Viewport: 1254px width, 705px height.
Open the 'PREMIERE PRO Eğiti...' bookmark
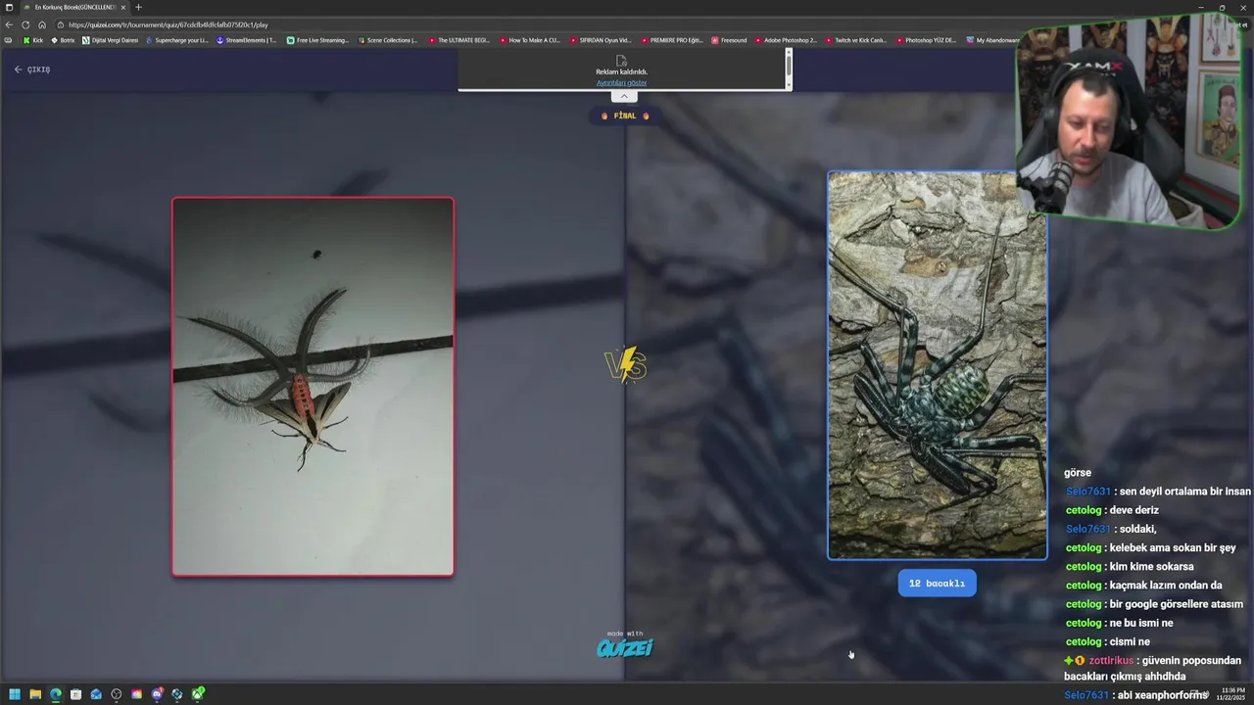671,40
